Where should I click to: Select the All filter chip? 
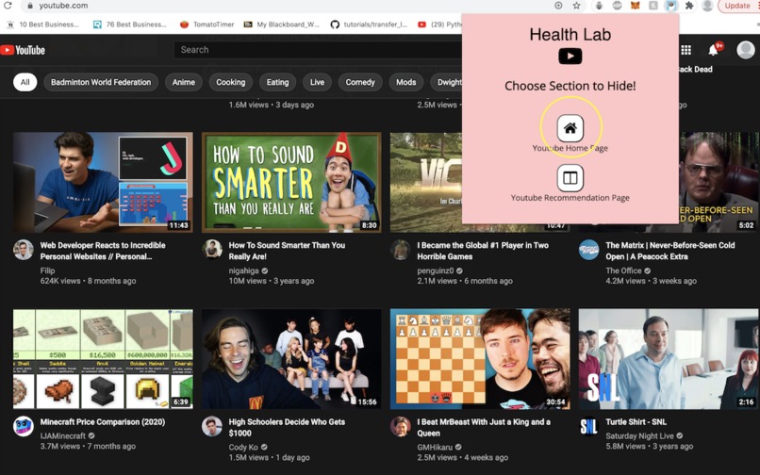pos(25,82)
